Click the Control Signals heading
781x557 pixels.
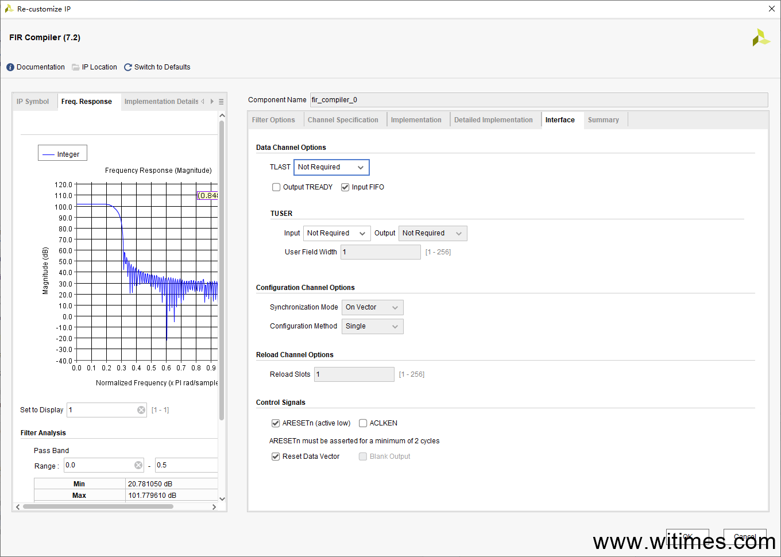(281, 403)
